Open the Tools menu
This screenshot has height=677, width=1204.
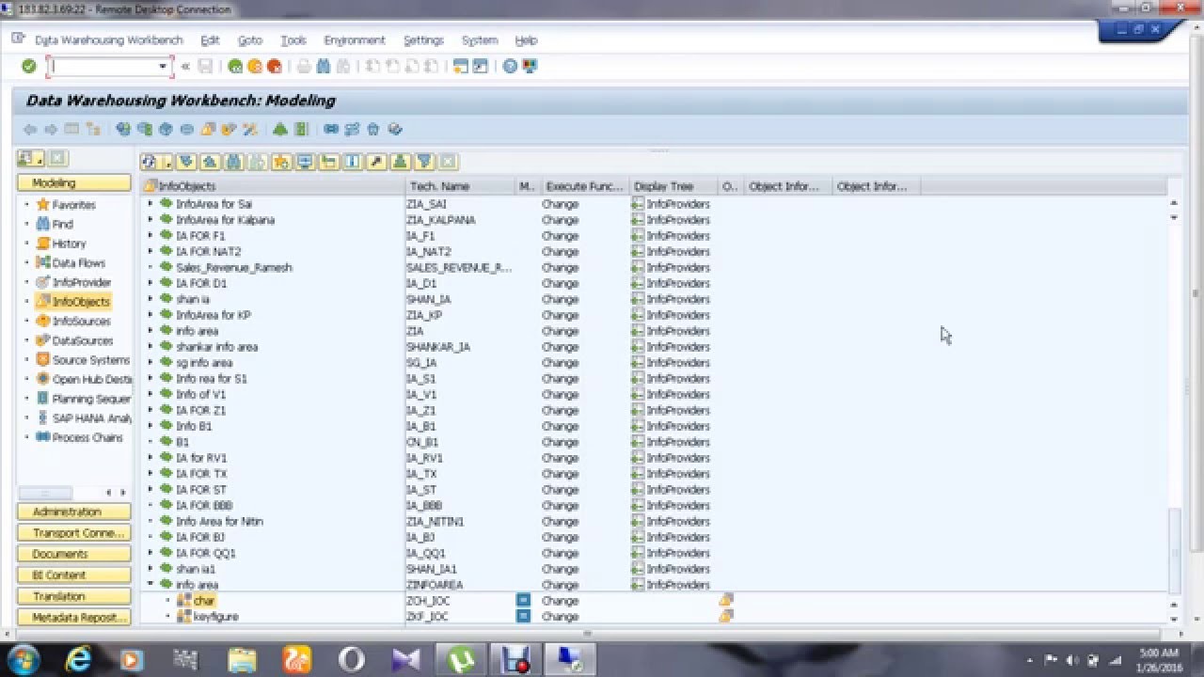(x=293, y=40)
